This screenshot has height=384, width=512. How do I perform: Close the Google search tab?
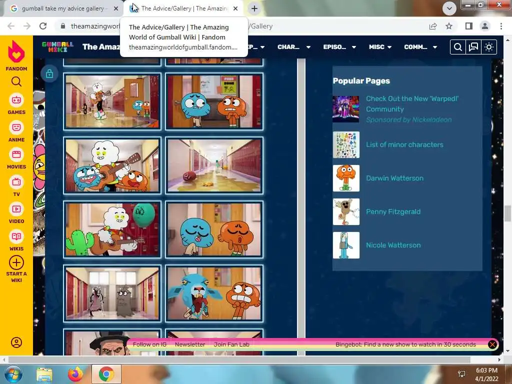pyautogui.click(x=115, y=9)
